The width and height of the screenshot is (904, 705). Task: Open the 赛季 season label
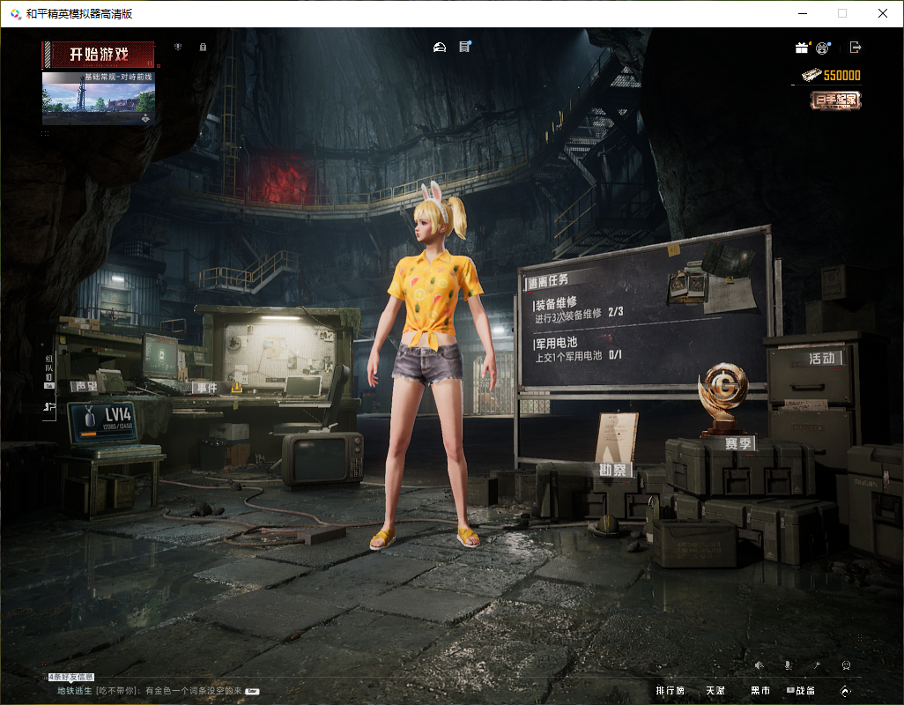pyautogui.click(x=738, y=443)
